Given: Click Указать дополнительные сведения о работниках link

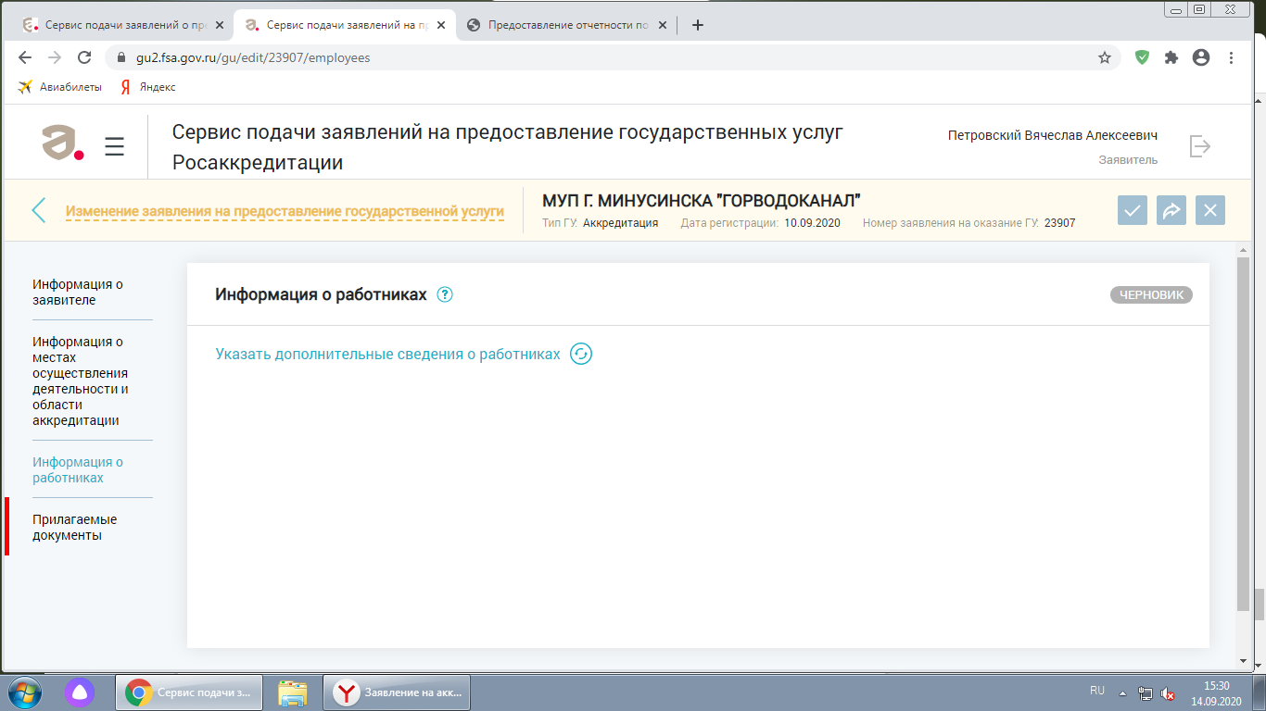Looking at the screenshot, I should [387, 355].
